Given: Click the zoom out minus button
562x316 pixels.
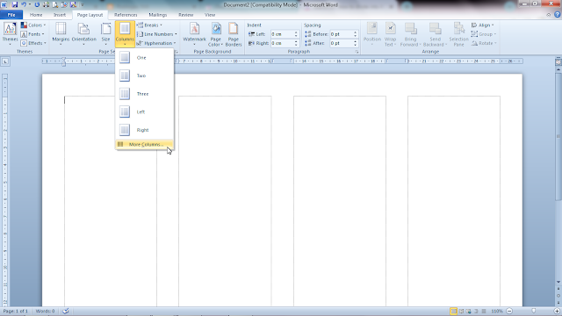Looking at the screenshot, I should 509,311.
